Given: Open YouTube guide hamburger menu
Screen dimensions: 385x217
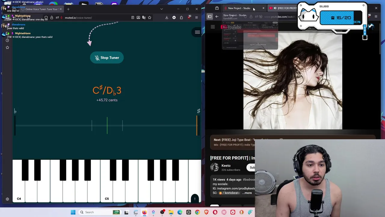Looking at the screenshot, I should point(213,27).
